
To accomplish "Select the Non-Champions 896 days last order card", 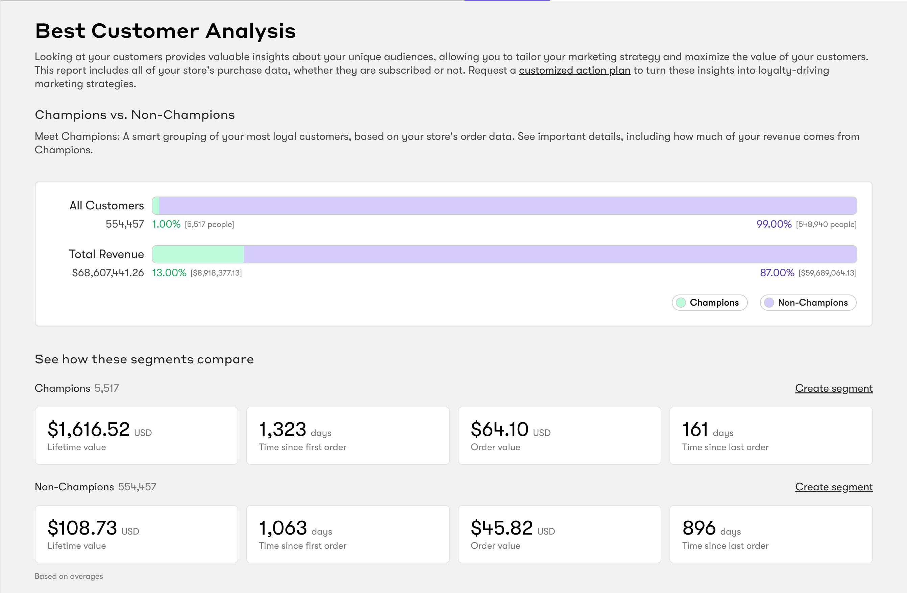I will tap(770, 534).
